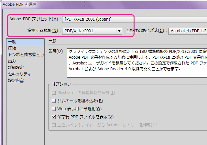
Task: Switch to the 出力 category
Action: 25,61
